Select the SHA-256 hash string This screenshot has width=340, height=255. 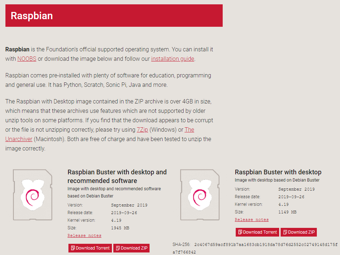[255, 248]
